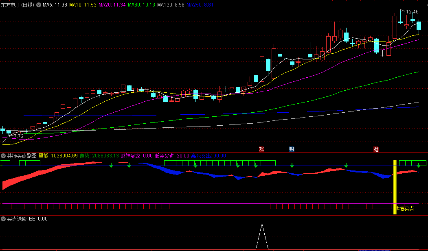428x251 pixels.
Task: Click the green MA60 value label
Action: (x=141, y=5)
